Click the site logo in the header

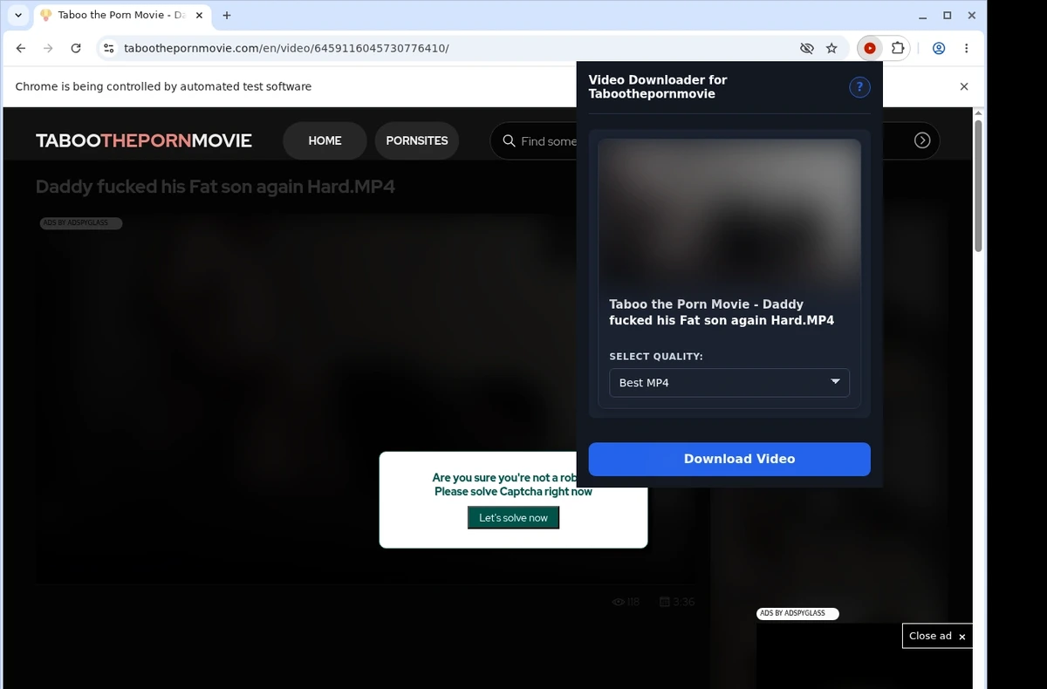pos(144,140)
